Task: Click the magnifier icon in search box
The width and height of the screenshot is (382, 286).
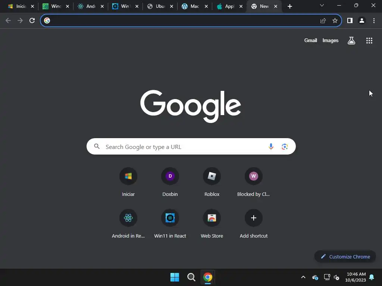Action: pyautogui.click(x=97, y=146)
